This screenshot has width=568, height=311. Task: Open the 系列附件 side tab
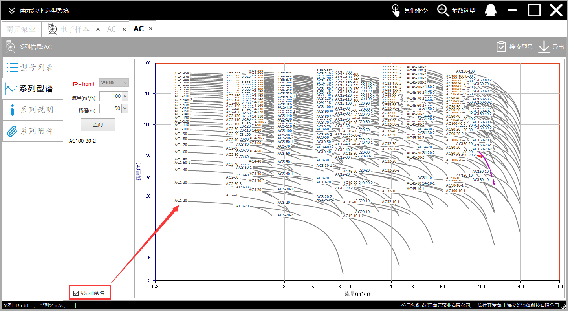coord(32,131)
